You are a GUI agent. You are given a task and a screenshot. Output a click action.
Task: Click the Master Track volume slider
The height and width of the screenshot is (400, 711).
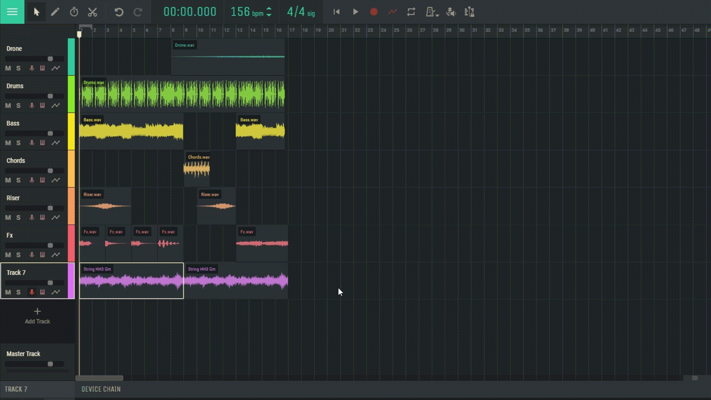coord(50,364)
